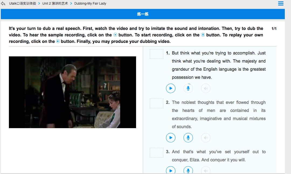Click sentence 2 text about noblest thoughts
291x174 pixels.
(x=219, y=114)
